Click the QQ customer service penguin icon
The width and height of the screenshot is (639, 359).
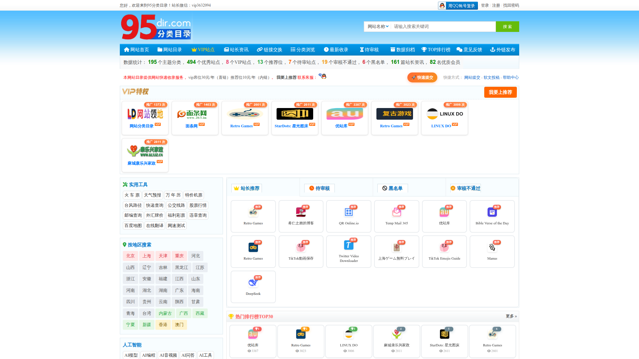point(322,76)
